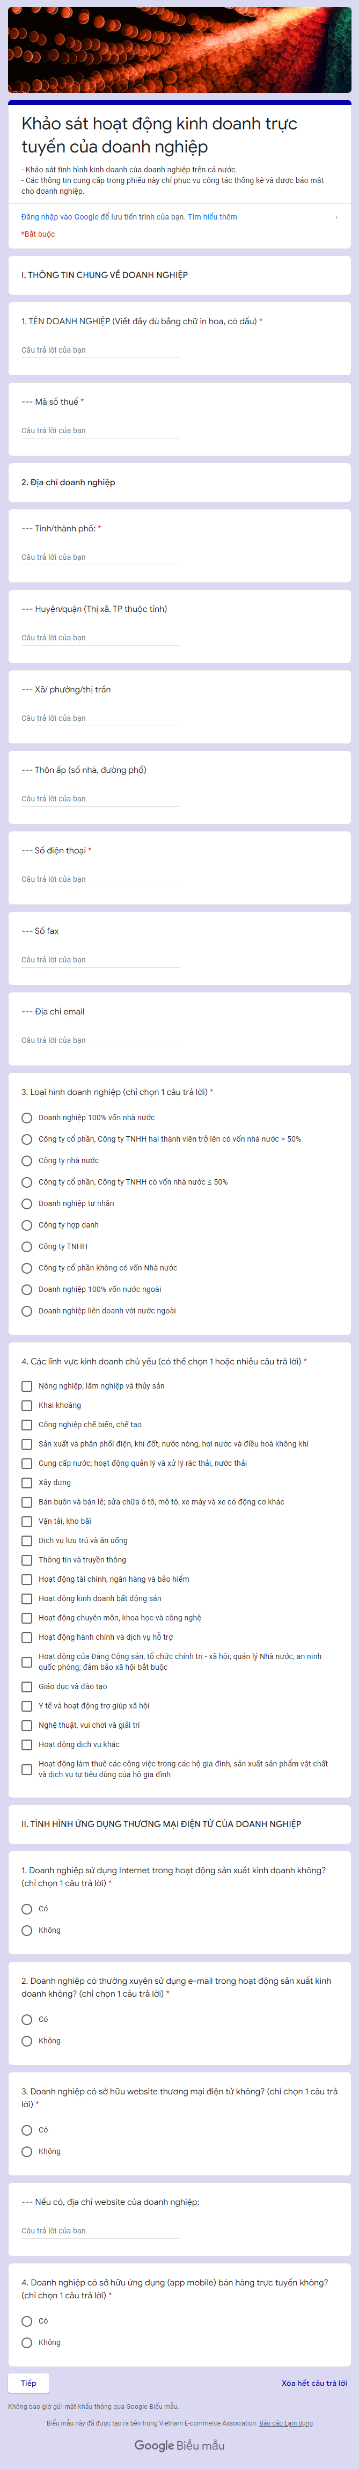Select "Doanh nghiệp tư nhân" radio option
Image resolution: width=359 pixels, height=2469 pixels.
[x=27, y=1204]
